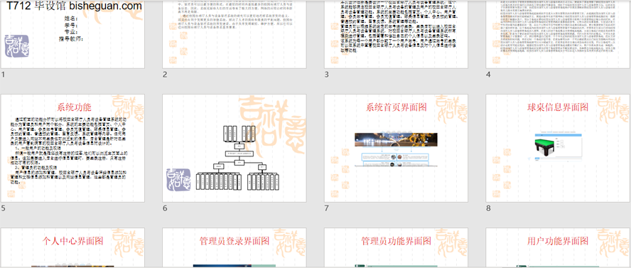
Task: Click the 专业 label on slide 1
Action: (71, 32)
